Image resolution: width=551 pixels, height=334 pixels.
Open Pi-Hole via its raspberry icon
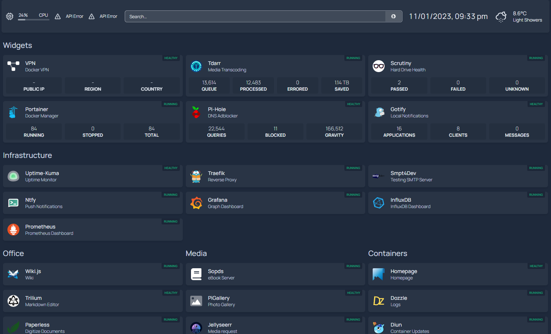(x=196, y=112)
